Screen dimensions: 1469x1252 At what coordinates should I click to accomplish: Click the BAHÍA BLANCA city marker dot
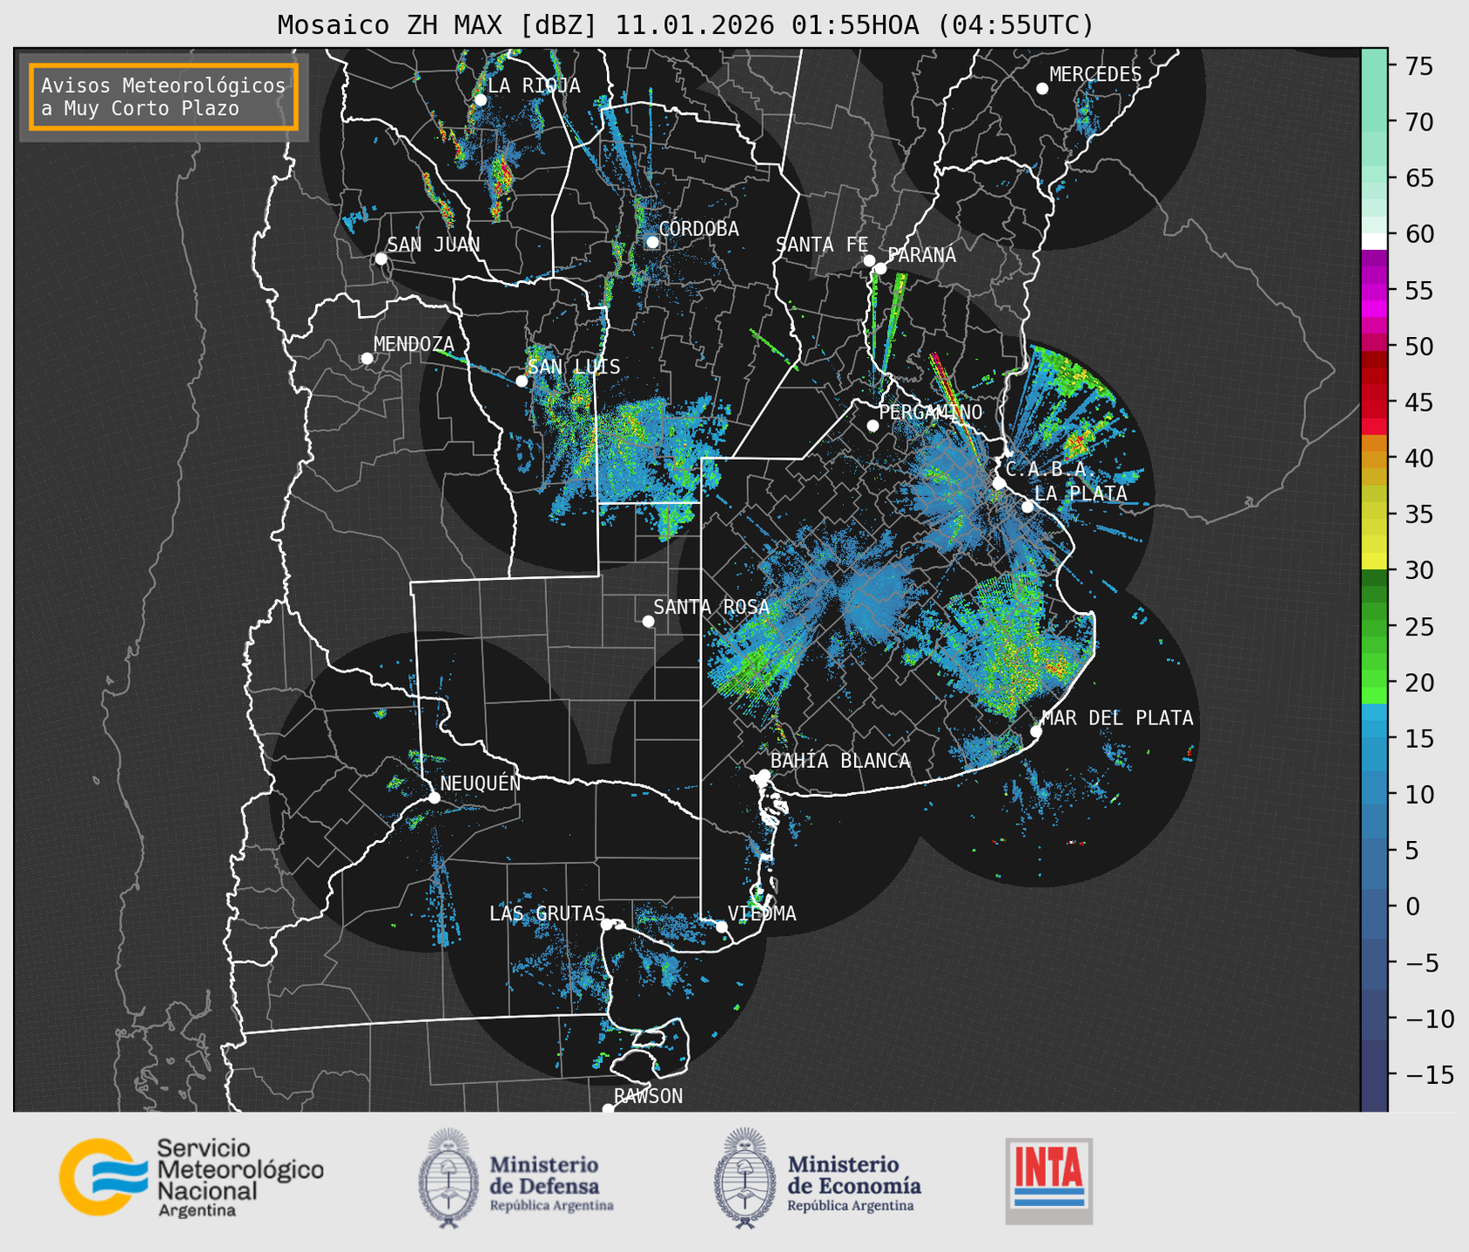click(x=764, y=775)
